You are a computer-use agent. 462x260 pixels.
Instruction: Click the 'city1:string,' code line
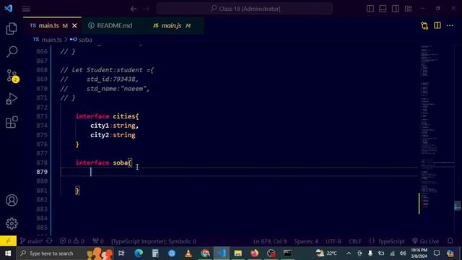(x=114, y=126)
